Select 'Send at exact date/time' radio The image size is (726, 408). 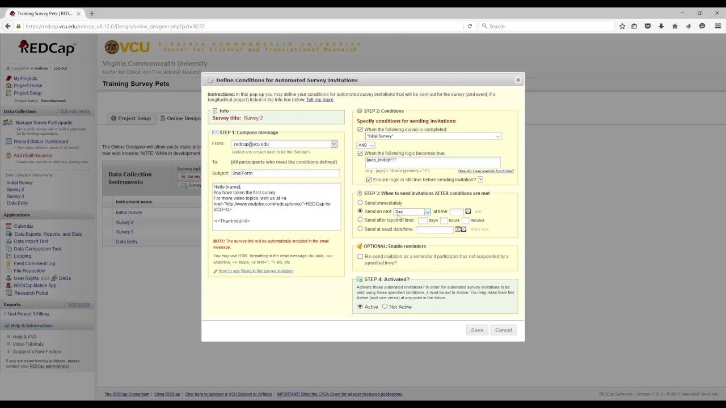360,229
